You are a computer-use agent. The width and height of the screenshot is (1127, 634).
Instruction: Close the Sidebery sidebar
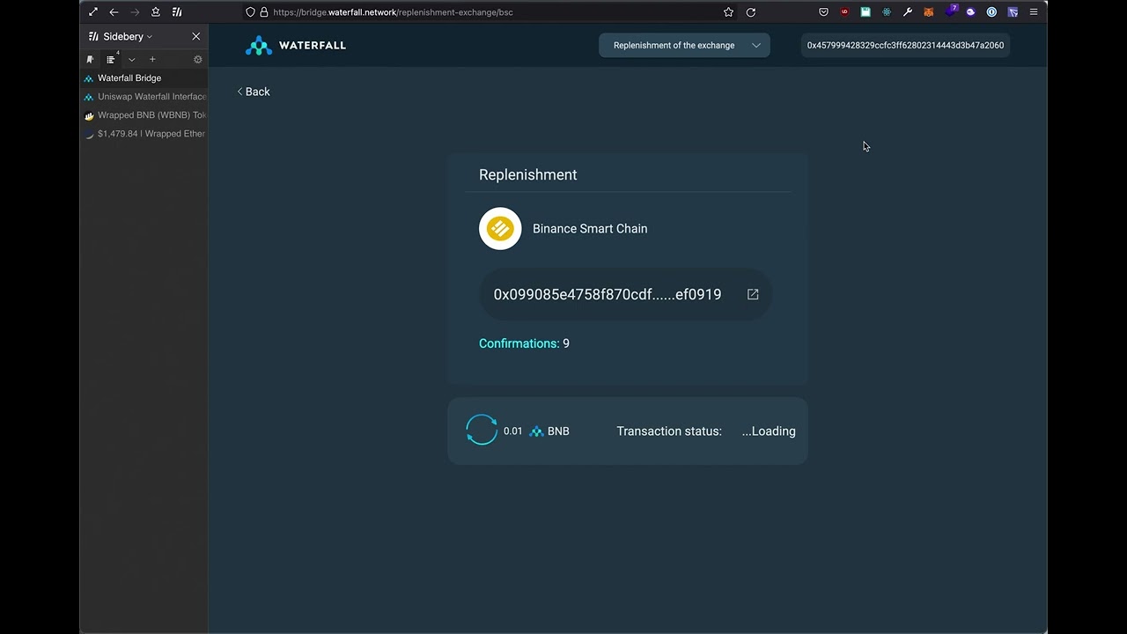point(195,37)
